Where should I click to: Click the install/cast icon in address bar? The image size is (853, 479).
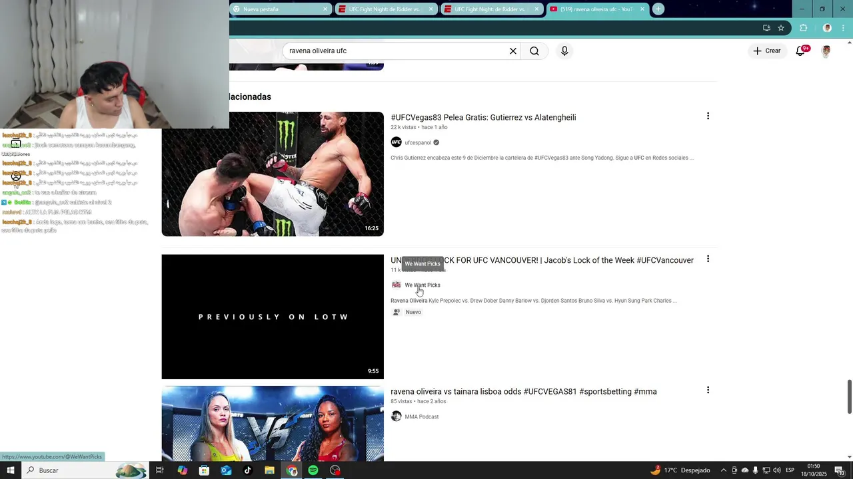[x=766, y=28]
